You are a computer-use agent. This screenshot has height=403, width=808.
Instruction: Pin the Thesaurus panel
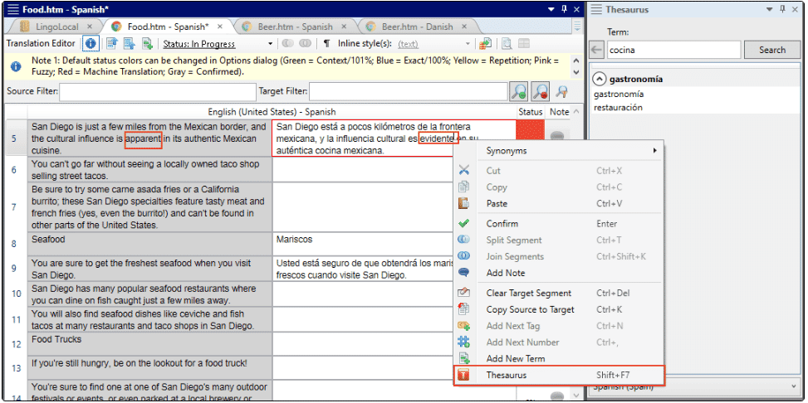tap(783, 9)
